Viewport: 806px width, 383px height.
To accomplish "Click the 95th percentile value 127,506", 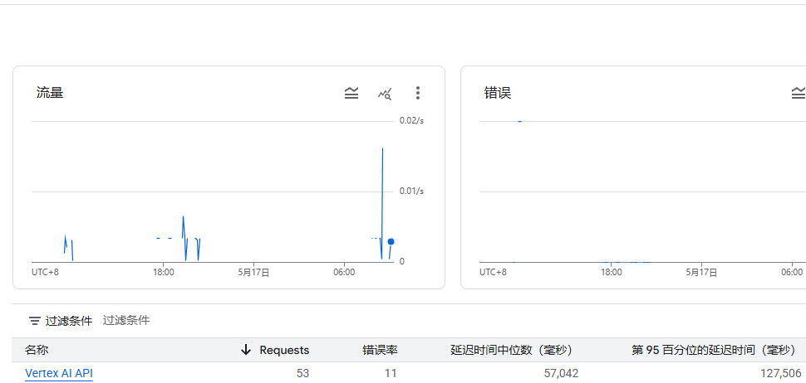I will [x=780, y=373].
